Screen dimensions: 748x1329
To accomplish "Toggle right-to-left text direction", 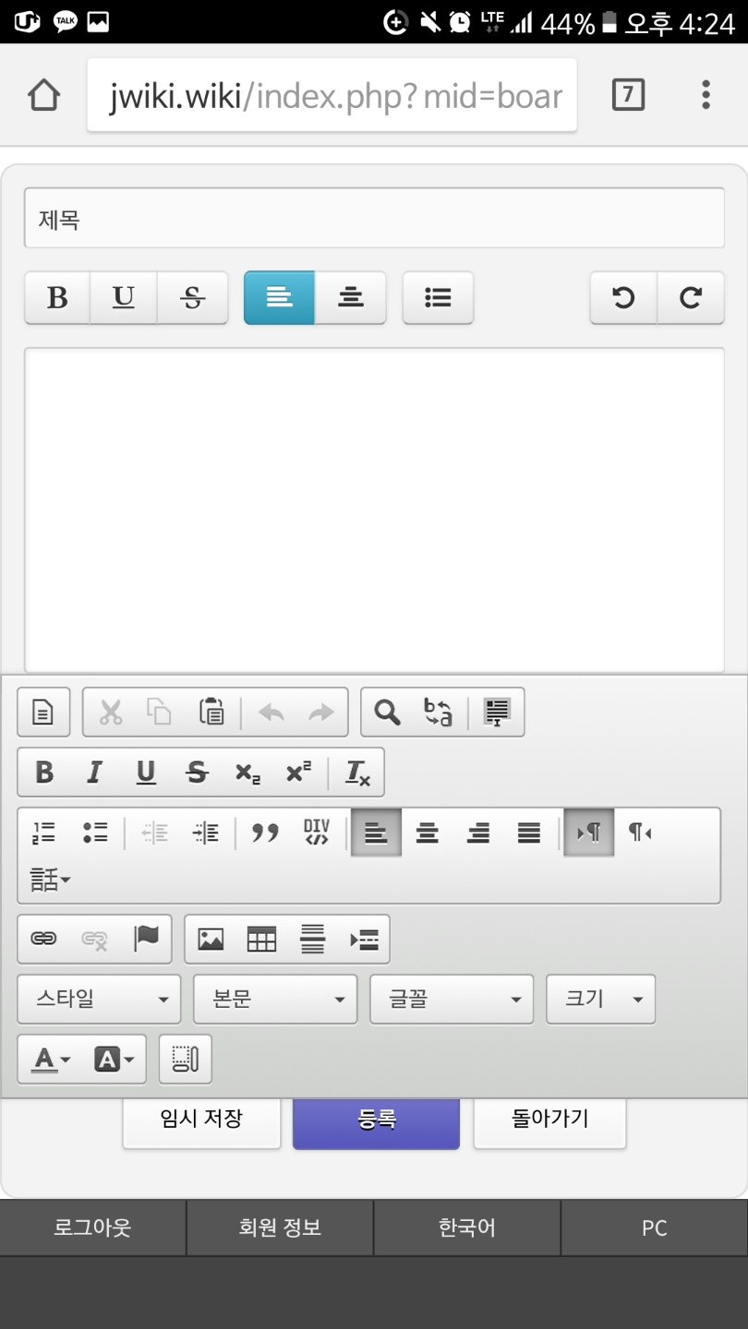I will (x=639, y=833).
